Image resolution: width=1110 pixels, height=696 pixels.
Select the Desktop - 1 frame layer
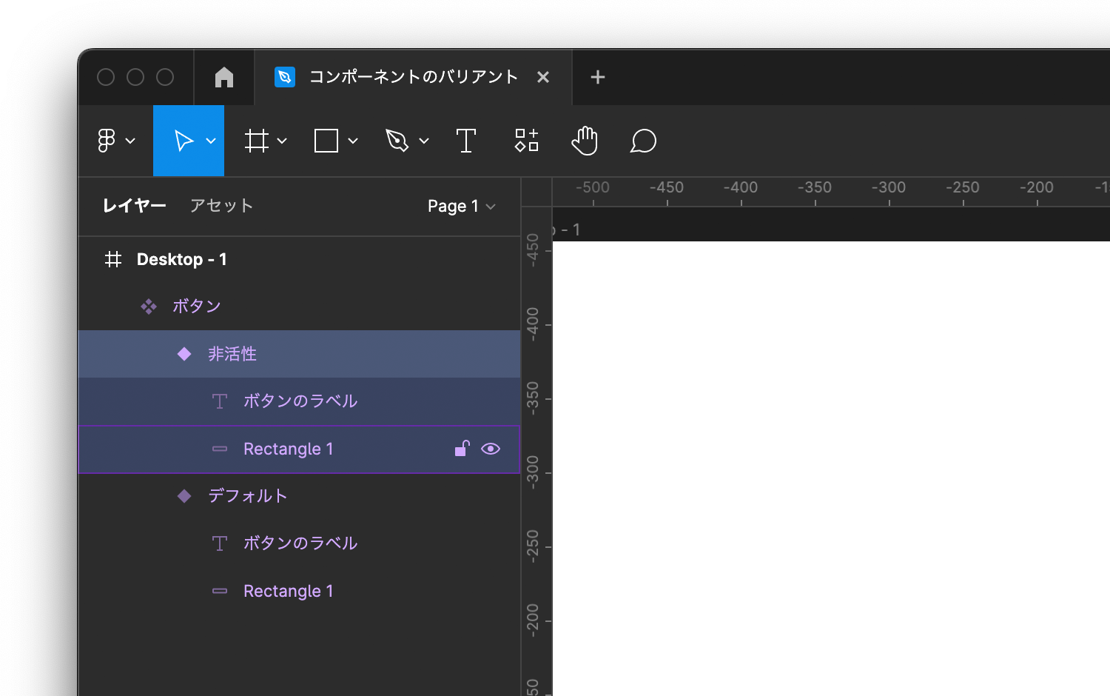[299, 259]
